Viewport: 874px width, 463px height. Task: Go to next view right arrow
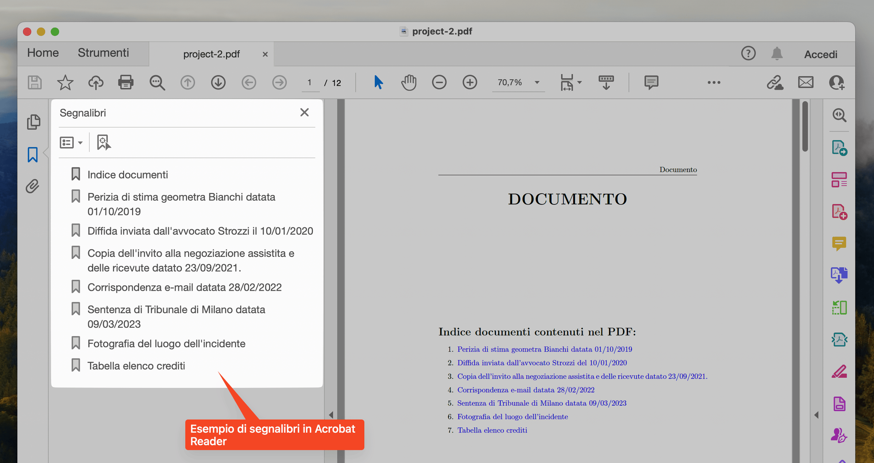[279, 83]
